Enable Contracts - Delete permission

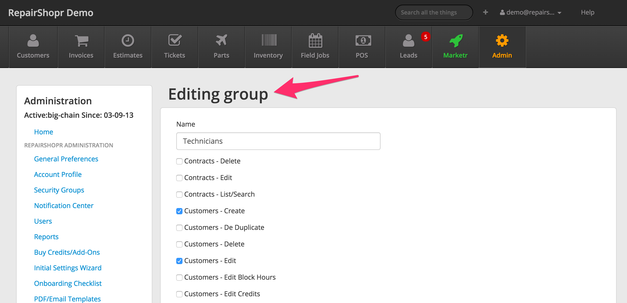[179, 161]
